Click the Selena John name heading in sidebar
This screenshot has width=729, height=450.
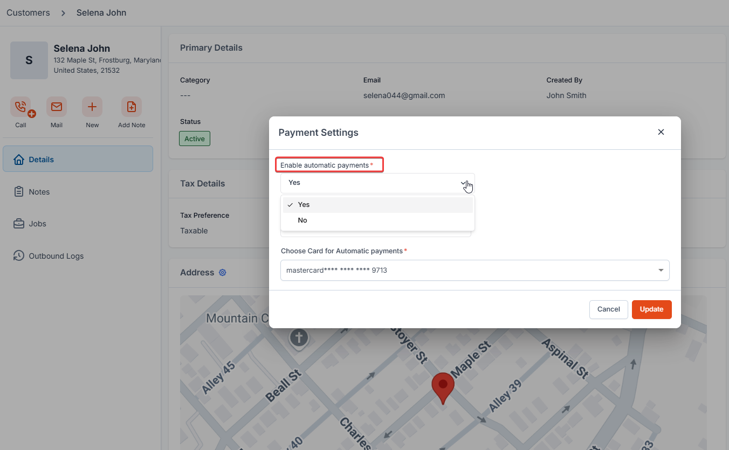click(x=82, y=49)
